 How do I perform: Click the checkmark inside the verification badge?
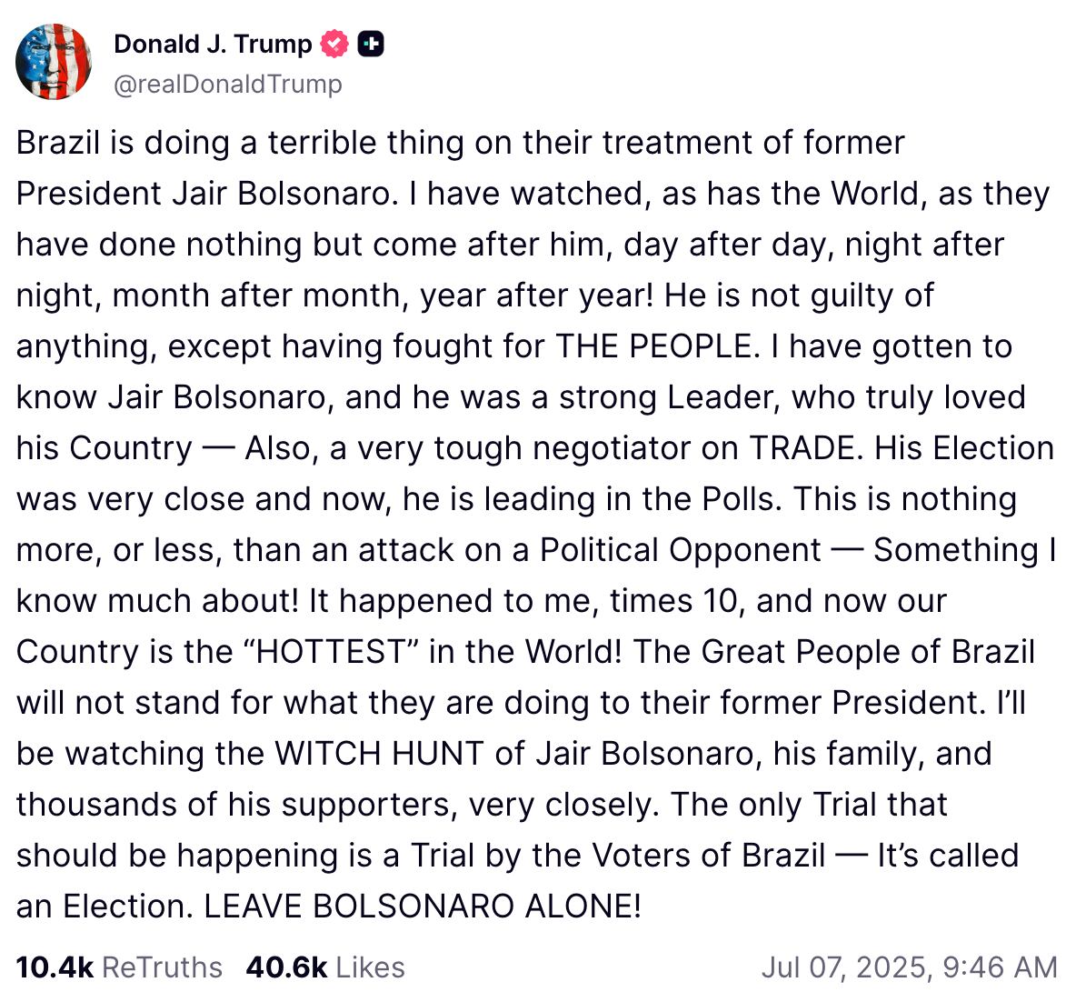coord(334,42)
